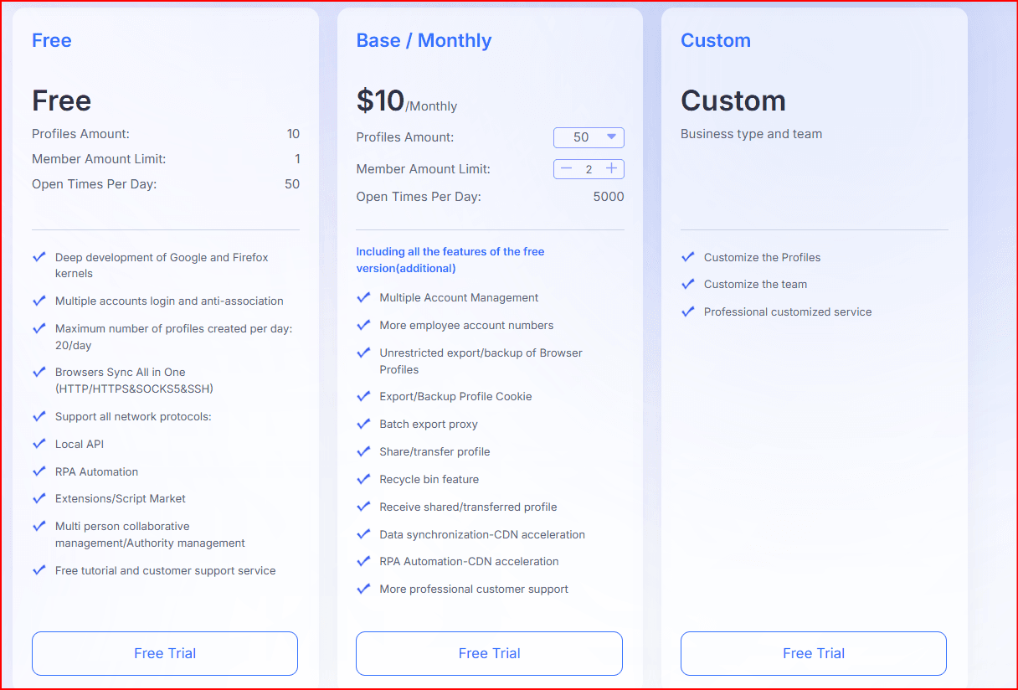Image resolution: width=1018 pixels, height=690 pixels.
Task: Start Free Trial under Base Monthly plan
Action: coord(489,653)
